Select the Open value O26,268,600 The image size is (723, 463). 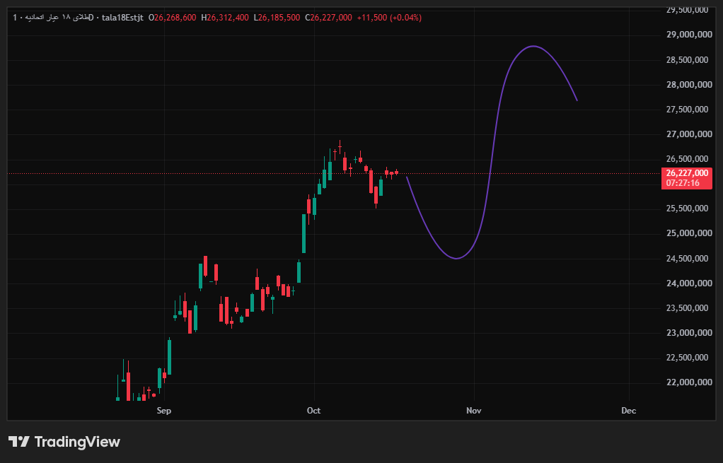pyautogui.click(x=172, y=18)
